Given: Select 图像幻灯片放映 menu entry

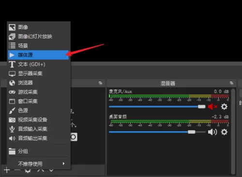Looking at the screenshot, I should coord(39,37).
